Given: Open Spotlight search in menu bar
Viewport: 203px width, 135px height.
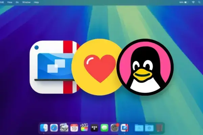Looking at the screenshot, I should (x=199, y=2).
